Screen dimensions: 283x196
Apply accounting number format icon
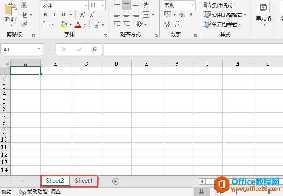pos(168,15)
